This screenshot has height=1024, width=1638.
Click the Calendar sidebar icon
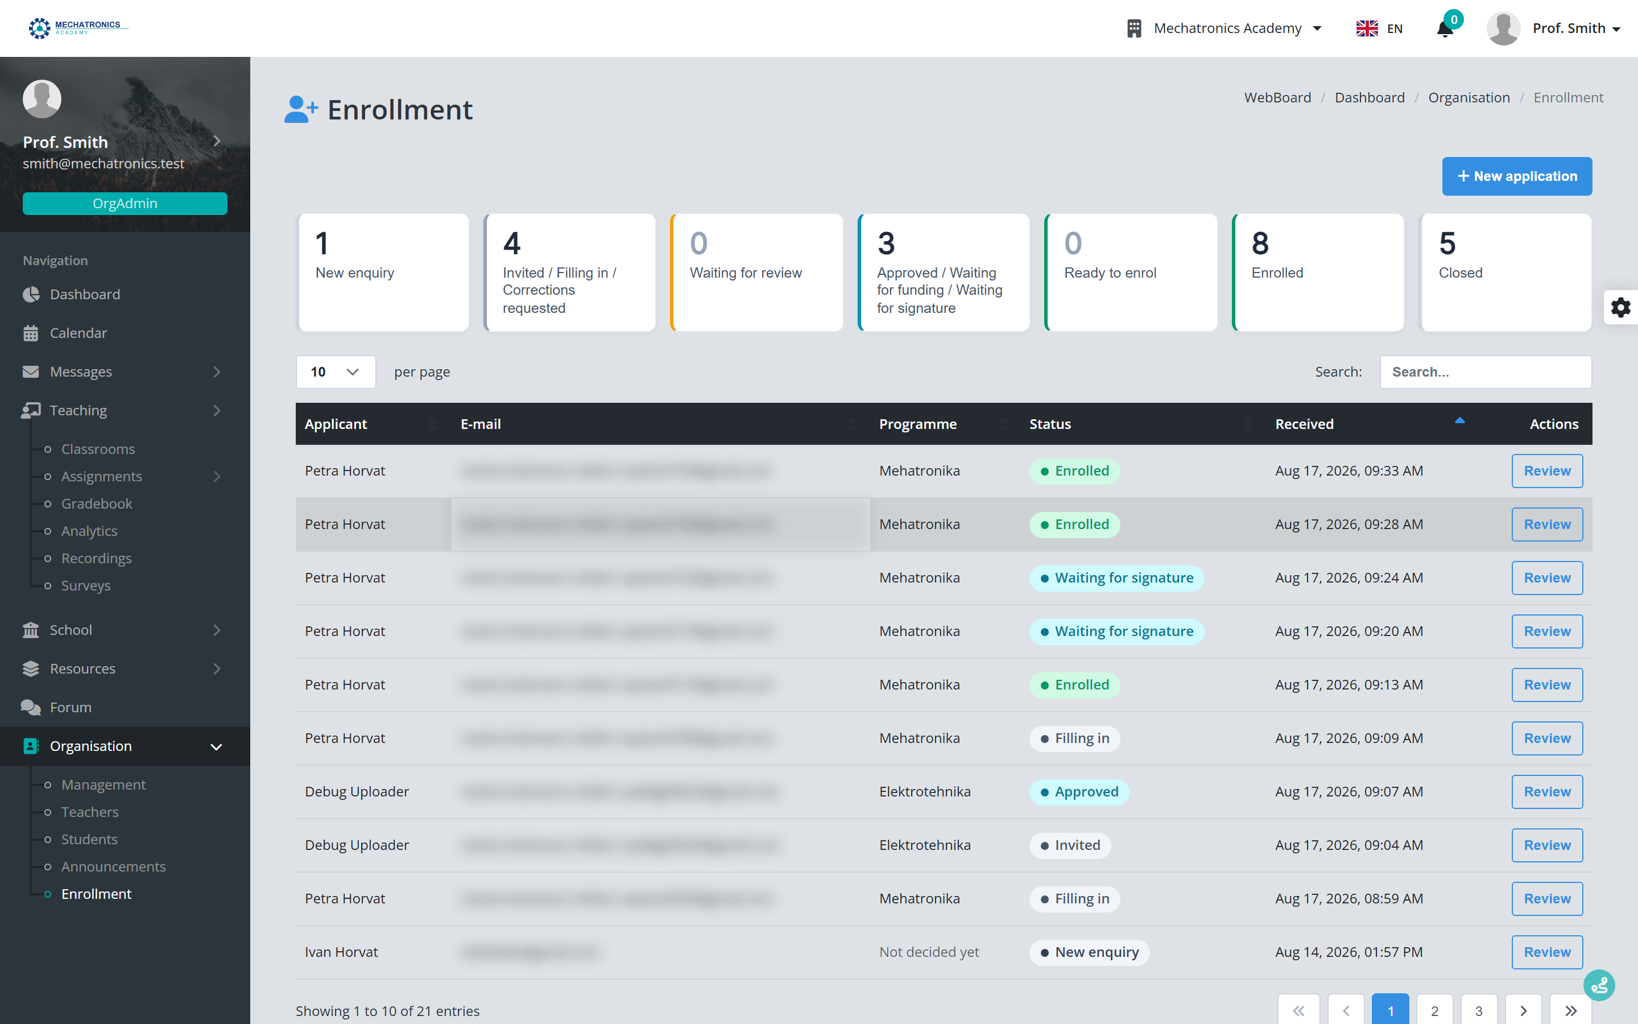[31, 333]
